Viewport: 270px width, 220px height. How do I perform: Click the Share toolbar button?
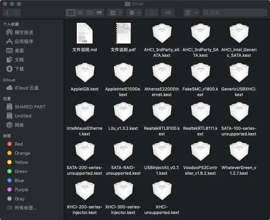pos(151,13)
